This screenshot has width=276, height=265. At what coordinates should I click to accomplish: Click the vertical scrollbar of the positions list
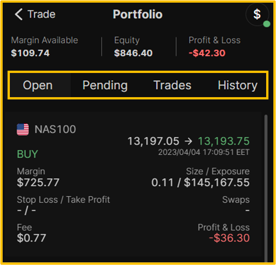pos(266,188)
